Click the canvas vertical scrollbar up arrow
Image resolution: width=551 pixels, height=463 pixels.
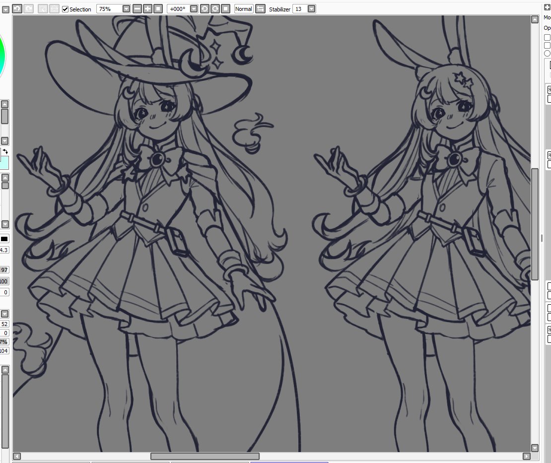[535, 19]
